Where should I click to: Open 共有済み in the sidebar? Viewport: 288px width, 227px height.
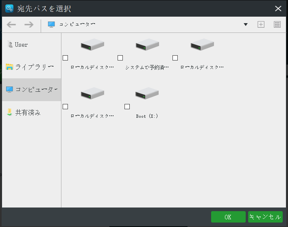click(x=32, y=112)
